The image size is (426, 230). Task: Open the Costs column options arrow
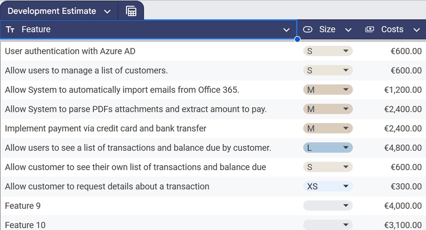(416, 30)
